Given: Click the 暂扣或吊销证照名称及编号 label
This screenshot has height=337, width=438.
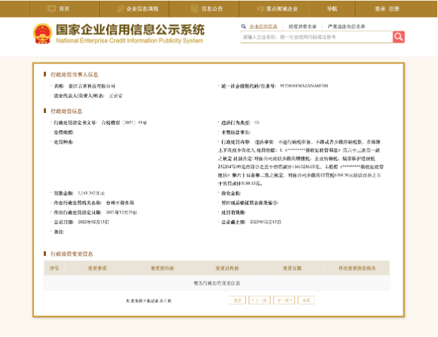Looking at the screenshot, I should click(x=249, y=203).
